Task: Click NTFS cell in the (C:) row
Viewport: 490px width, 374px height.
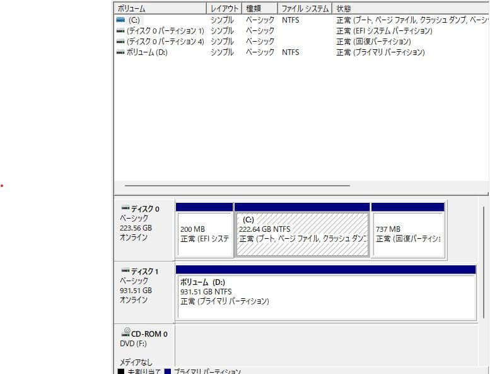Action: [290, 20]
